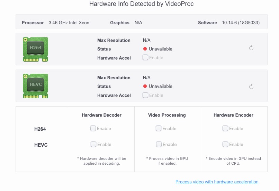
Task: Enable Hardware Accel for HEVC chip
Action: click(145, 95)
